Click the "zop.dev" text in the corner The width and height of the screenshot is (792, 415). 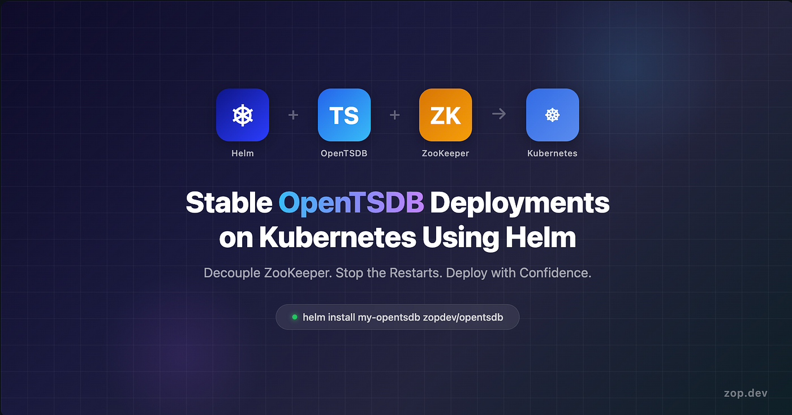click(x=746, y=393)
